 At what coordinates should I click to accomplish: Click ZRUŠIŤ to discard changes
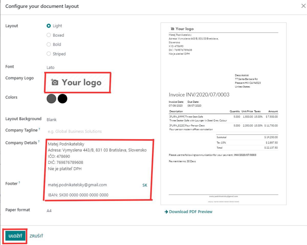click(36, 236)
